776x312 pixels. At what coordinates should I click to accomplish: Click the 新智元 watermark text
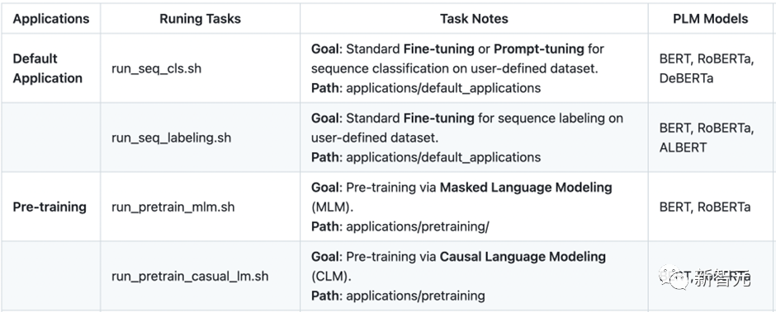721,278
